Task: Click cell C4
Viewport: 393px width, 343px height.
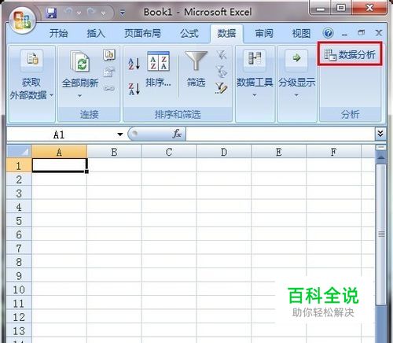Action: (169, 207)
